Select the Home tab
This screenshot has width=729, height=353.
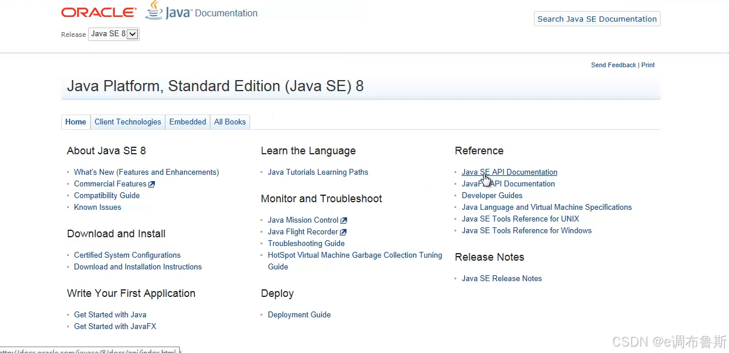tap(76, 122)
